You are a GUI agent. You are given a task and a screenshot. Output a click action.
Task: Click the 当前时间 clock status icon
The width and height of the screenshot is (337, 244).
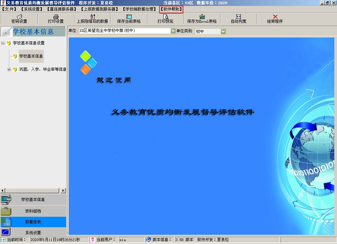3,239
